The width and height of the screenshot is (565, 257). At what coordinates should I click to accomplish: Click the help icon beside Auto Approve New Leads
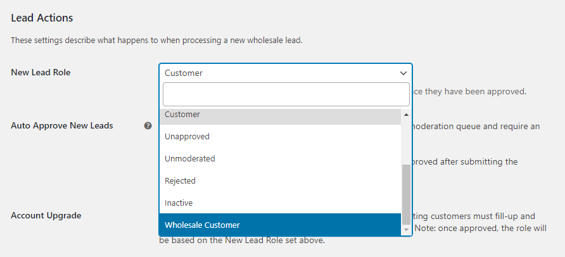[148, 126]
